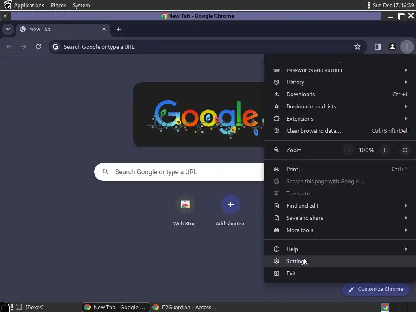Image resolution: width=416 pixels, height=312 pixels.
Task: Open the History submenu
Action: pyautogui.click(x=340, y=82)
